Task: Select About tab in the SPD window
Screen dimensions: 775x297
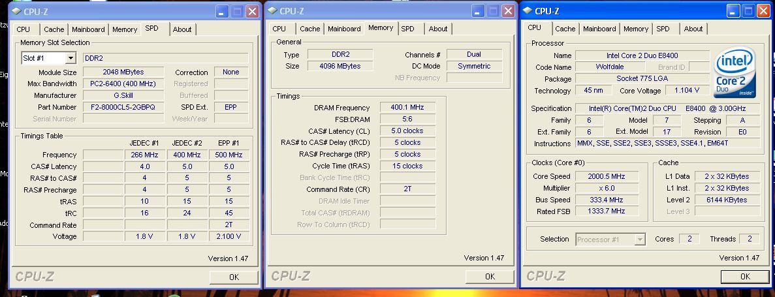Action: [x=182, y=29]
